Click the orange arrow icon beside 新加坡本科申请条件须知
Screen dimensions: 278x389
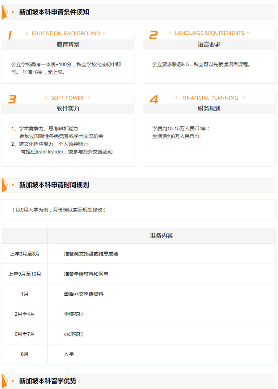tap(5, 12)
